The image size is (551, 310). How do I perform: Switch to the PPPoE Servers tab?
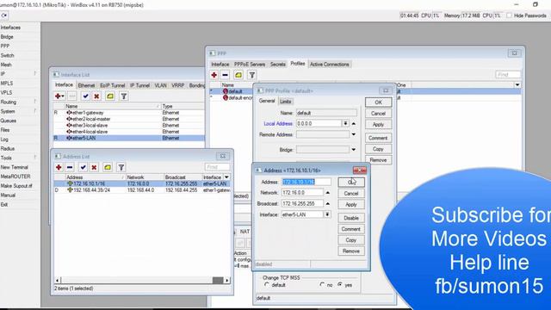point(250,65)
